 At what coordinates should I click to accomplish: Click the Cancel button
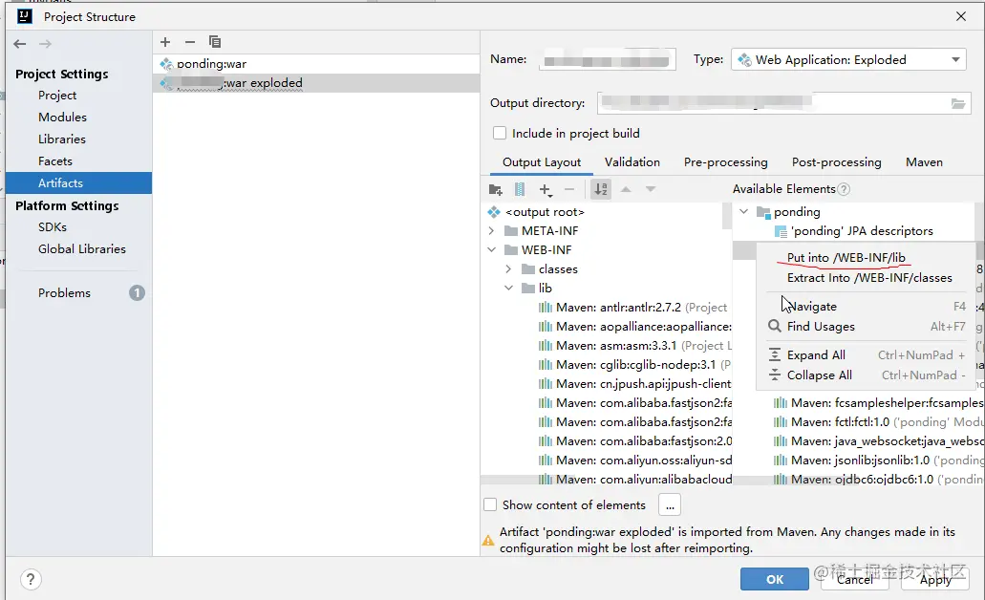[x=855, y=579]
